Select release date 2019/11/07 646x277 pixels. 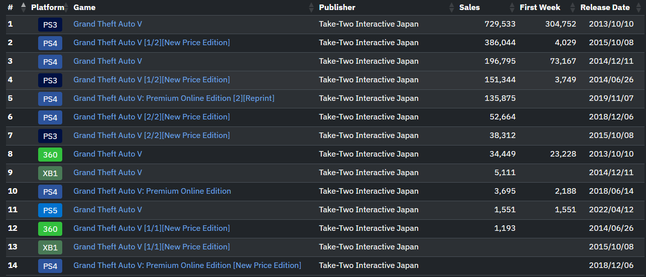tap(611, 98)
